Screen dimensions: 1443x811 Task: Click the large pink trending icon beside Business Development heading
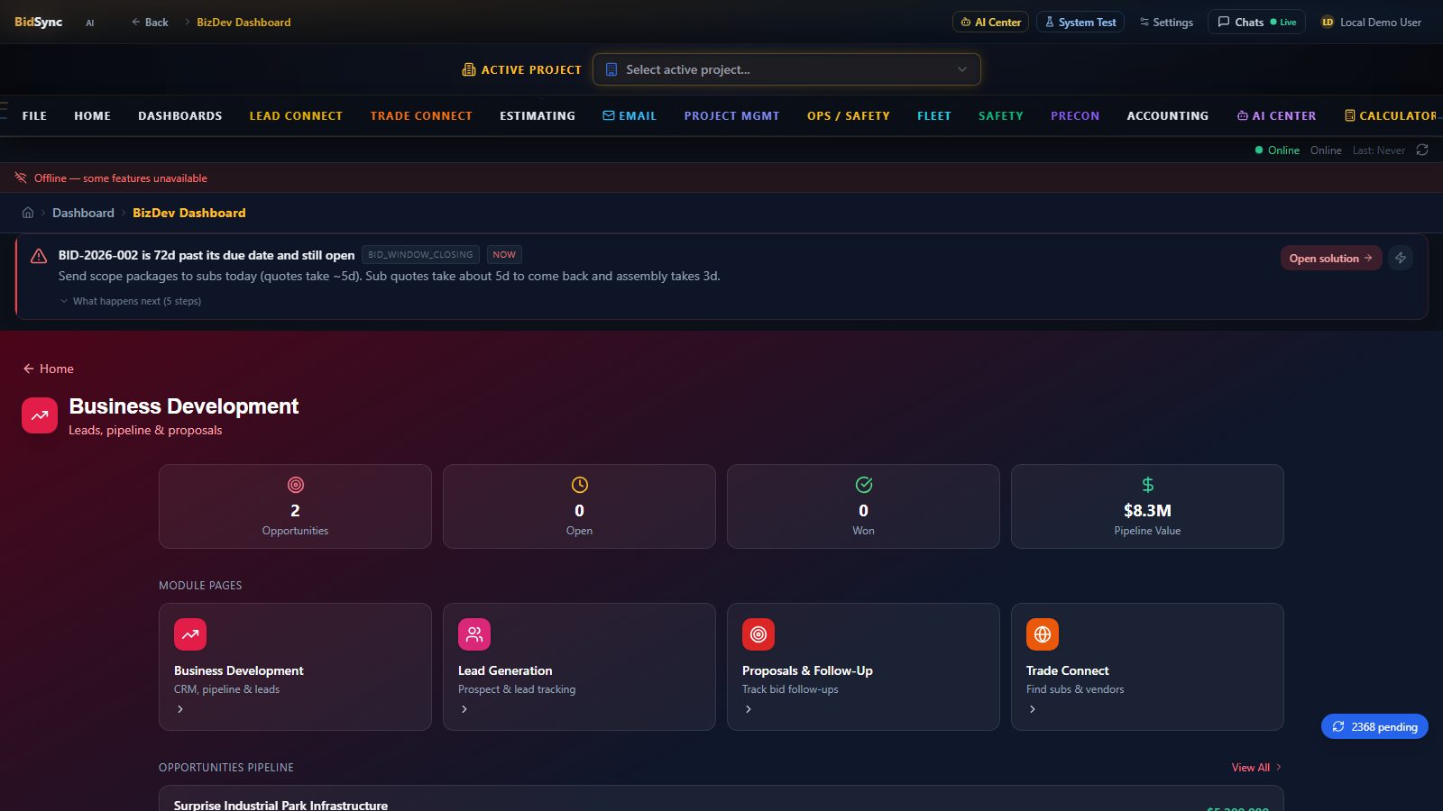click(x=40, y=416)
